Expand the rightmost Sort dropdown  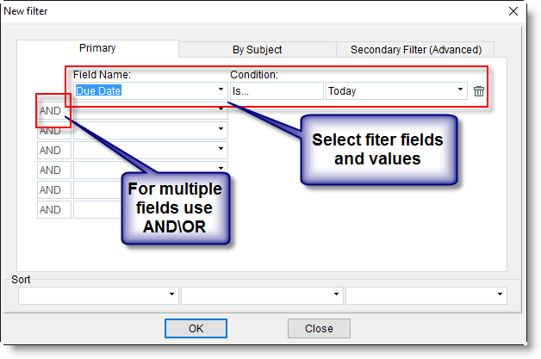point(500,295)
